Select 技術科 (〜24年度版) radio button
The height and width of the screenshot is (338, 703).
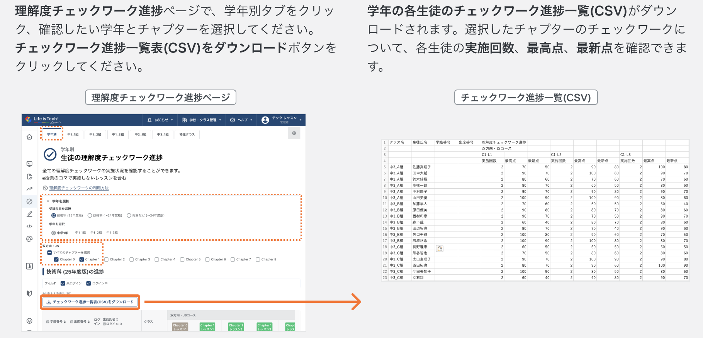pos(90,215)
